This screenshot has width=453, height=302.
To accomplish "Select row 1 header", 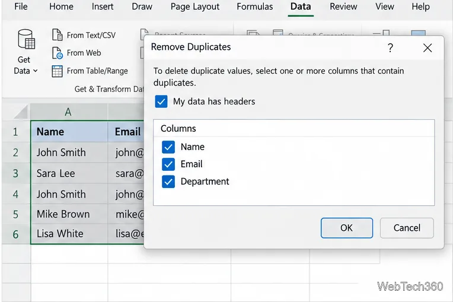I will (x=15, y=132).
